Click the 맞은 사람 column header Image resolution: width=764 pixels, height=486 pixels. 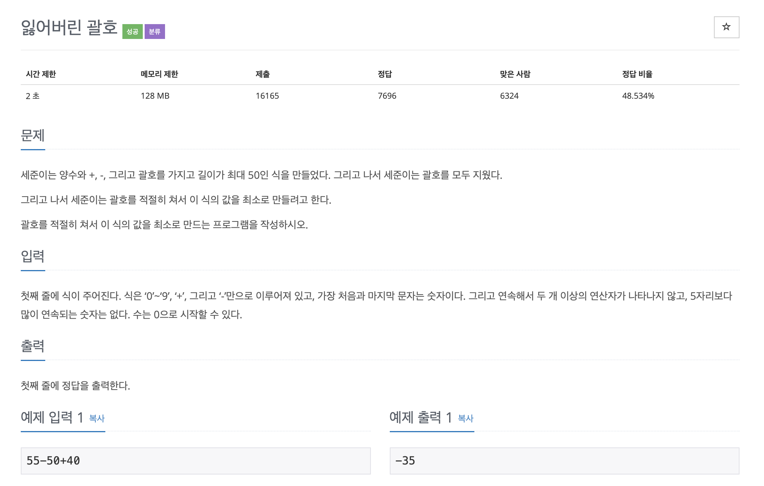(x=515, y=74)
